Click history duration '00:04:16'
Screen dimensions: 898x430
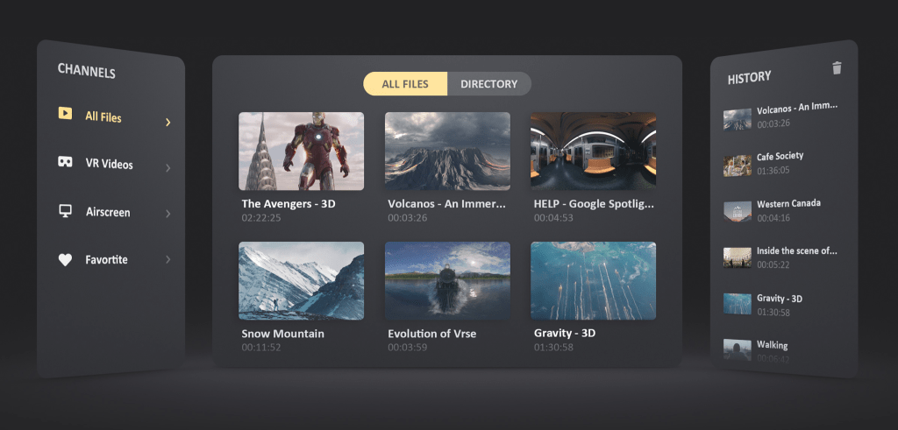pos(773,218)
